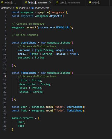This screenshot has height=139, width=112.
Task: Click 'User,' export on line 30
Action: coord(22,122)
